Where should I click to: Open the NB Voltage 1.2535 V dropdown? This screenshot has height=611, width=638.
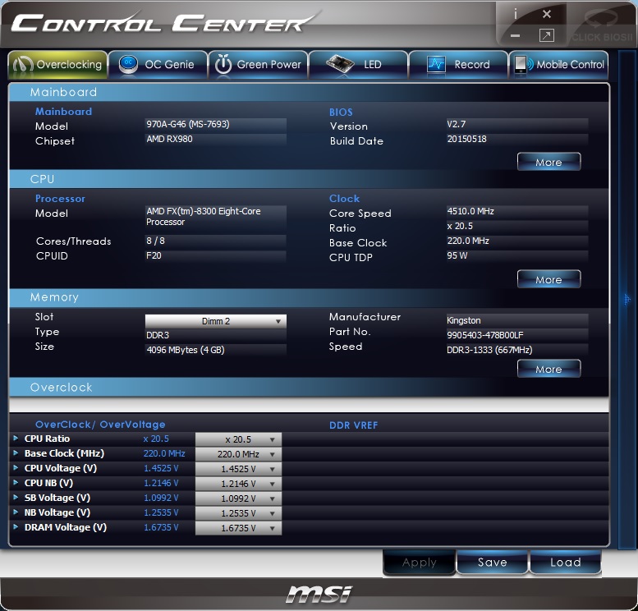pyautogui.click(x=238, y=513)
